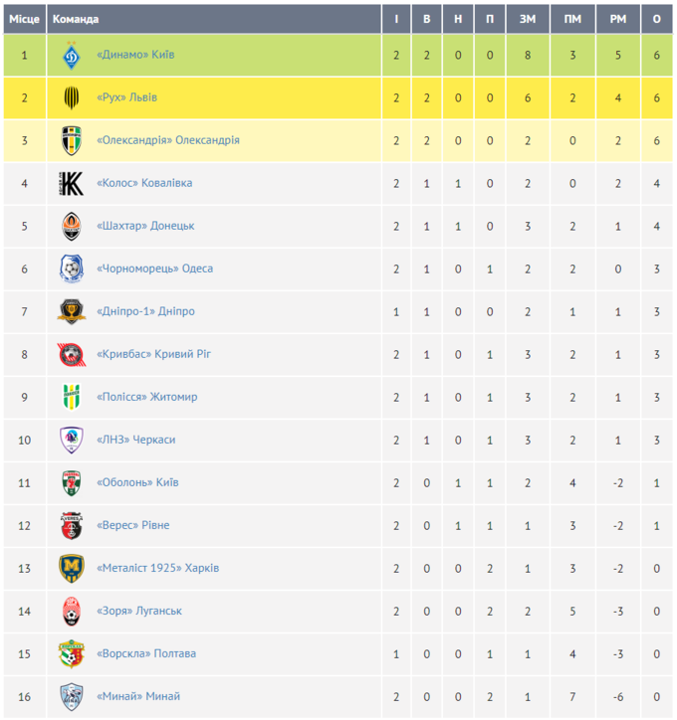Viewport: 677px width, 720px height.
Task: Click the Shakhtar Donetsk club logo
Action: pyautogui.click(x=72, y=227)
